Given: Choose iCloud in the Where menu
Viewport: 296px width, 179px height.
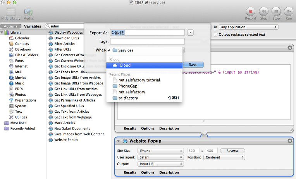Looking at the screenshot, I should pos(145,65).
